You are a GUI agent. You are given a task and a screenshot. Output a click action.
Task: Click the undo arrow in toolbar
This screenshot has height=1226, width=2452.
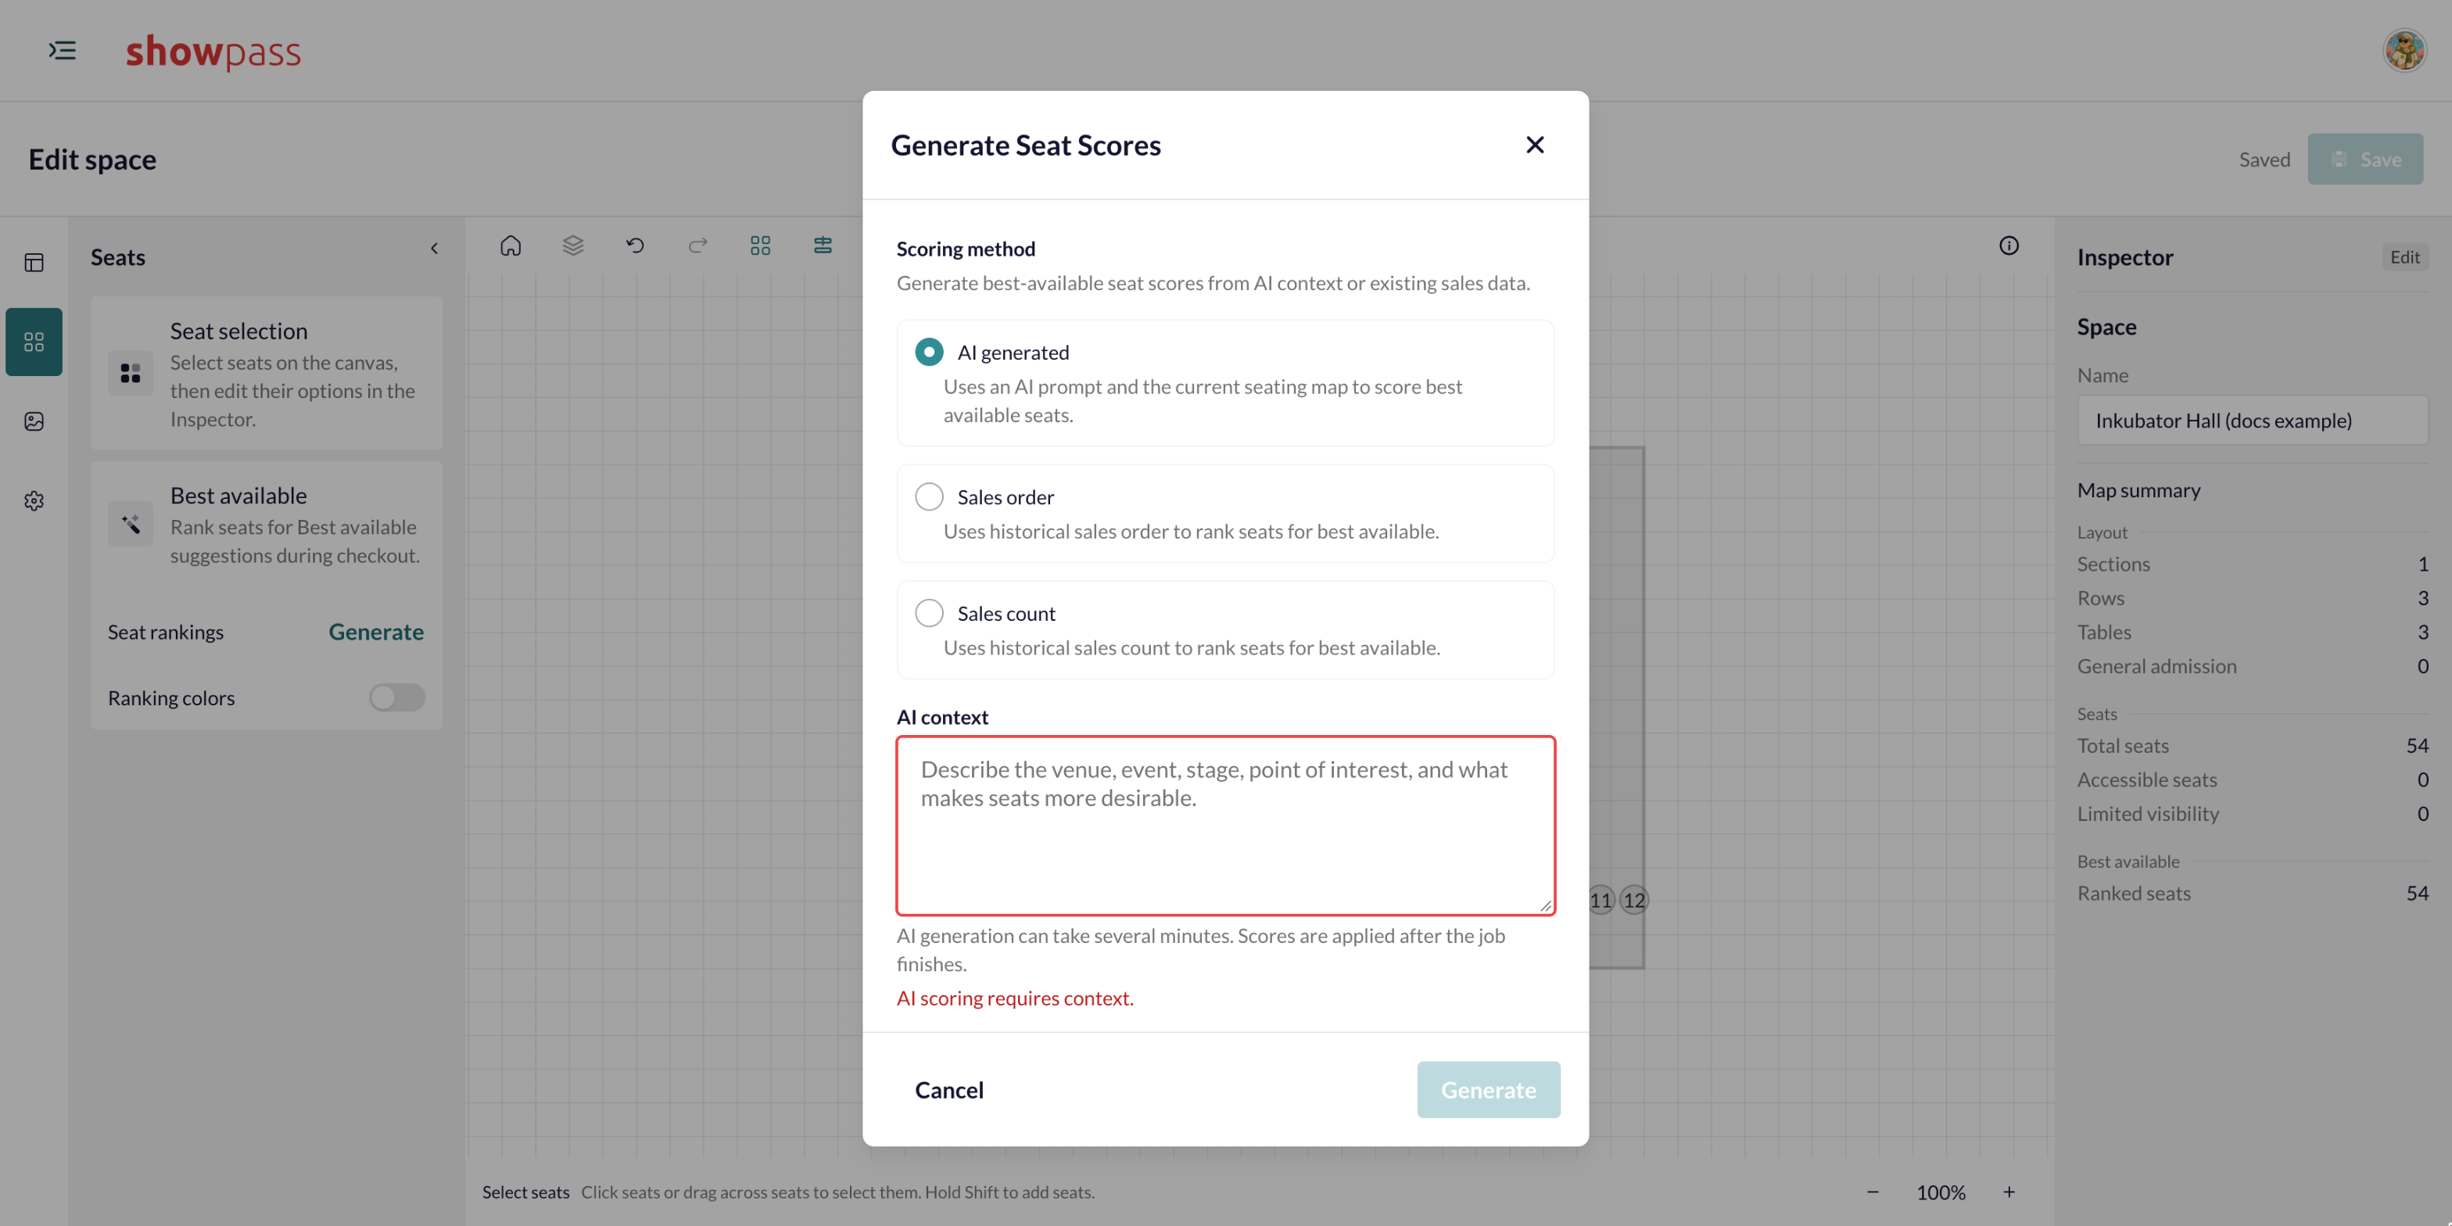coord(635,246)
